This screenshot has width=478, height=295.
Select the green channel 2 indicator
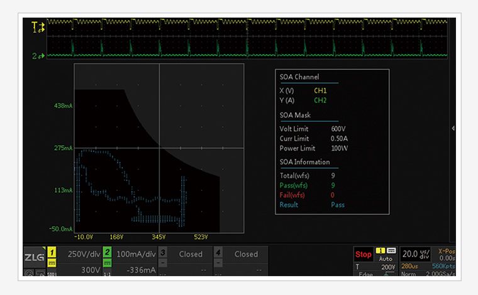point(108,253)
